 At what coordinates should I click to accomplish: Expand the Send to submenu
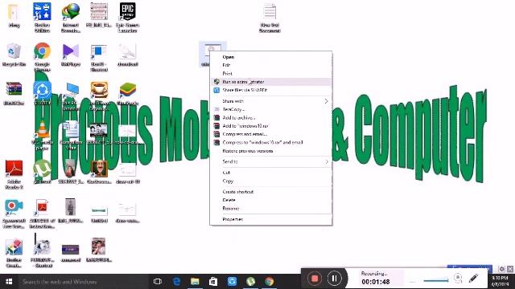[270, 161]
